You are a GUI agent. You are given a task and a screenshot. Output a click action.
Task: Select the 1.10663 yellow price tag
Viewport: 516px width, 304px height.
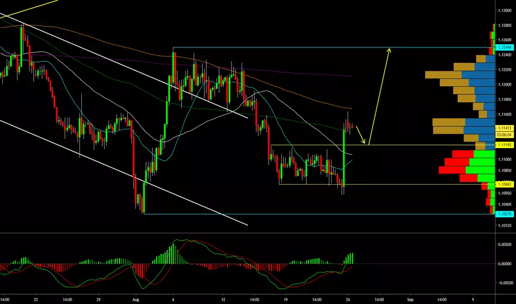point(504,184)
